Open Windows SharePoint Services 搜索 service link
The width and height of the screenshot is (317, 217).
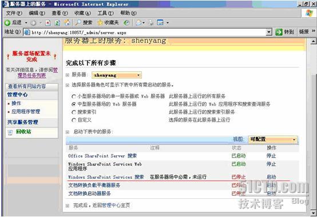pyautogui.click(x=106, y=177)
